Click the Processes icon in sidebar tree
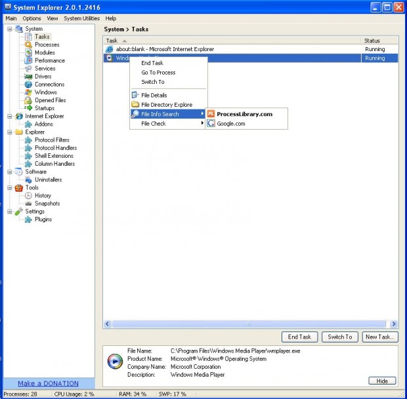The image size is (407, 399). [x=28, y=45]
